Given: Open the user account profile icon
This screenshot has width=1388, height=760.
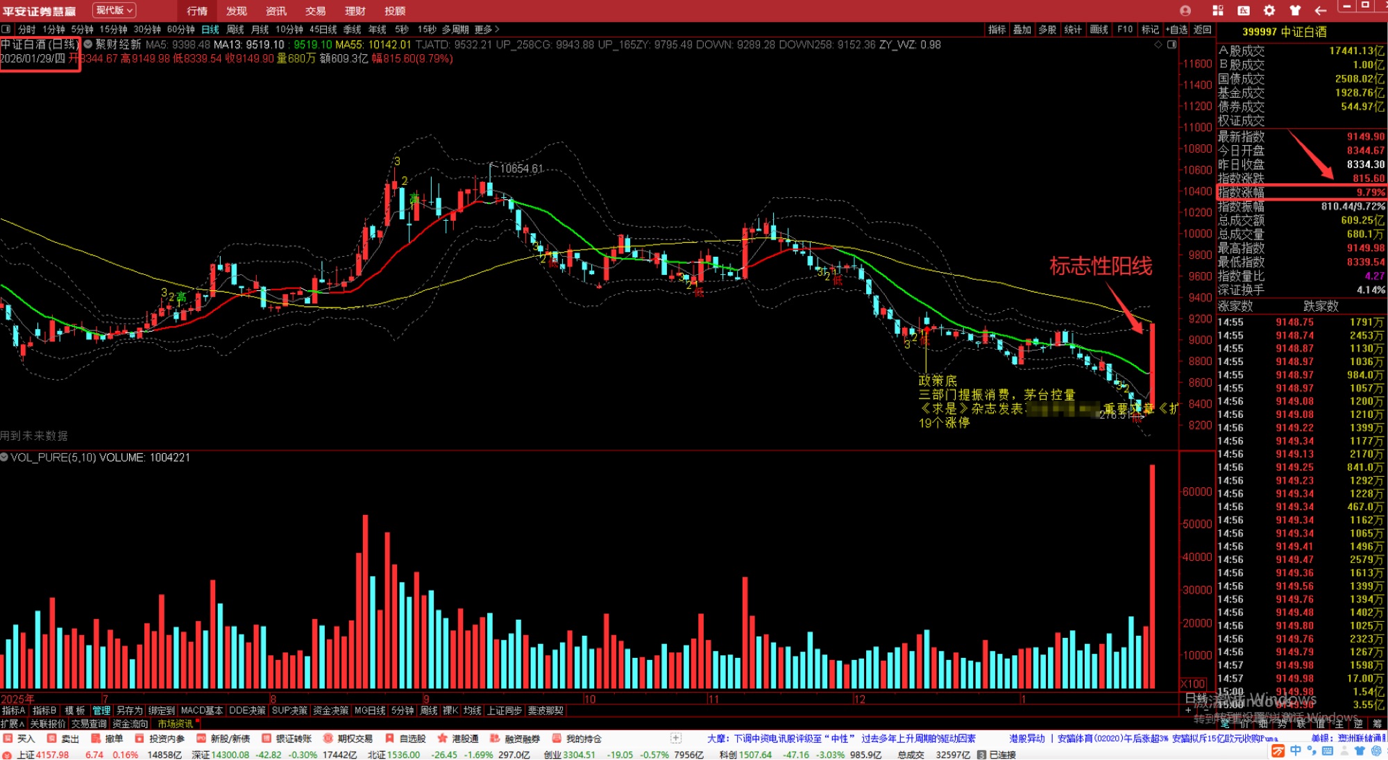Looking at the screenshot, I should coord(1185,10).
